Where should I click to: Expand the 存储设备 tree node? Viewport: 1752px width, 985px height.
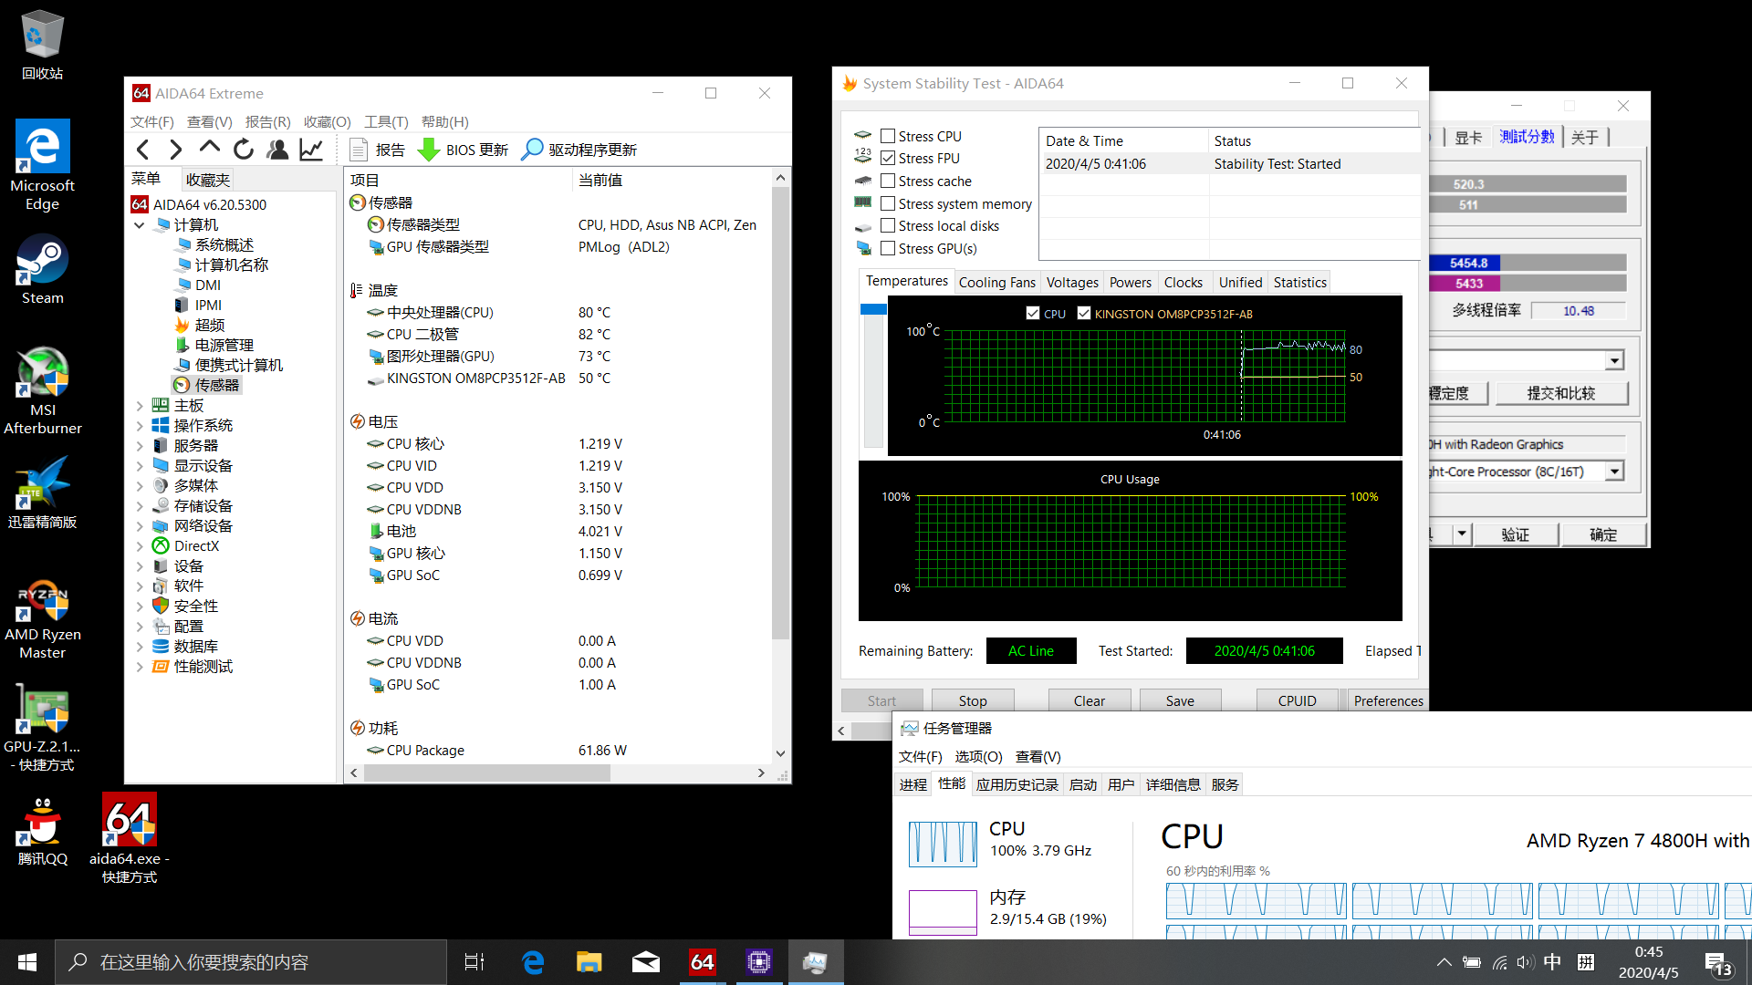[140, 505]
